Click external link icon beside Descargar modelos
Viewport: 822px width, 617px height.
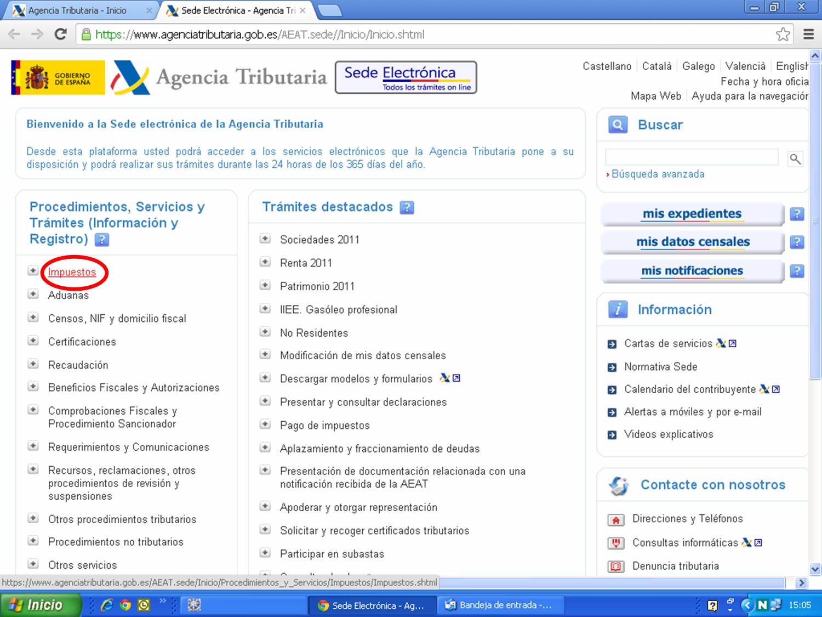pyautogui.click(x=456, y=378)
